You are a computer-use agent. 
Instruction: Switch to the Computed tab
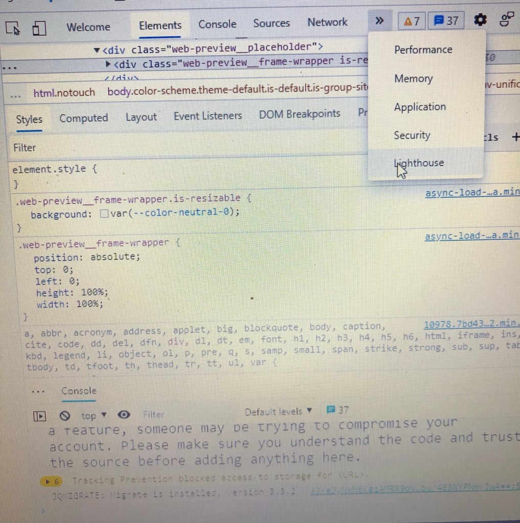(x=83, y=118)
